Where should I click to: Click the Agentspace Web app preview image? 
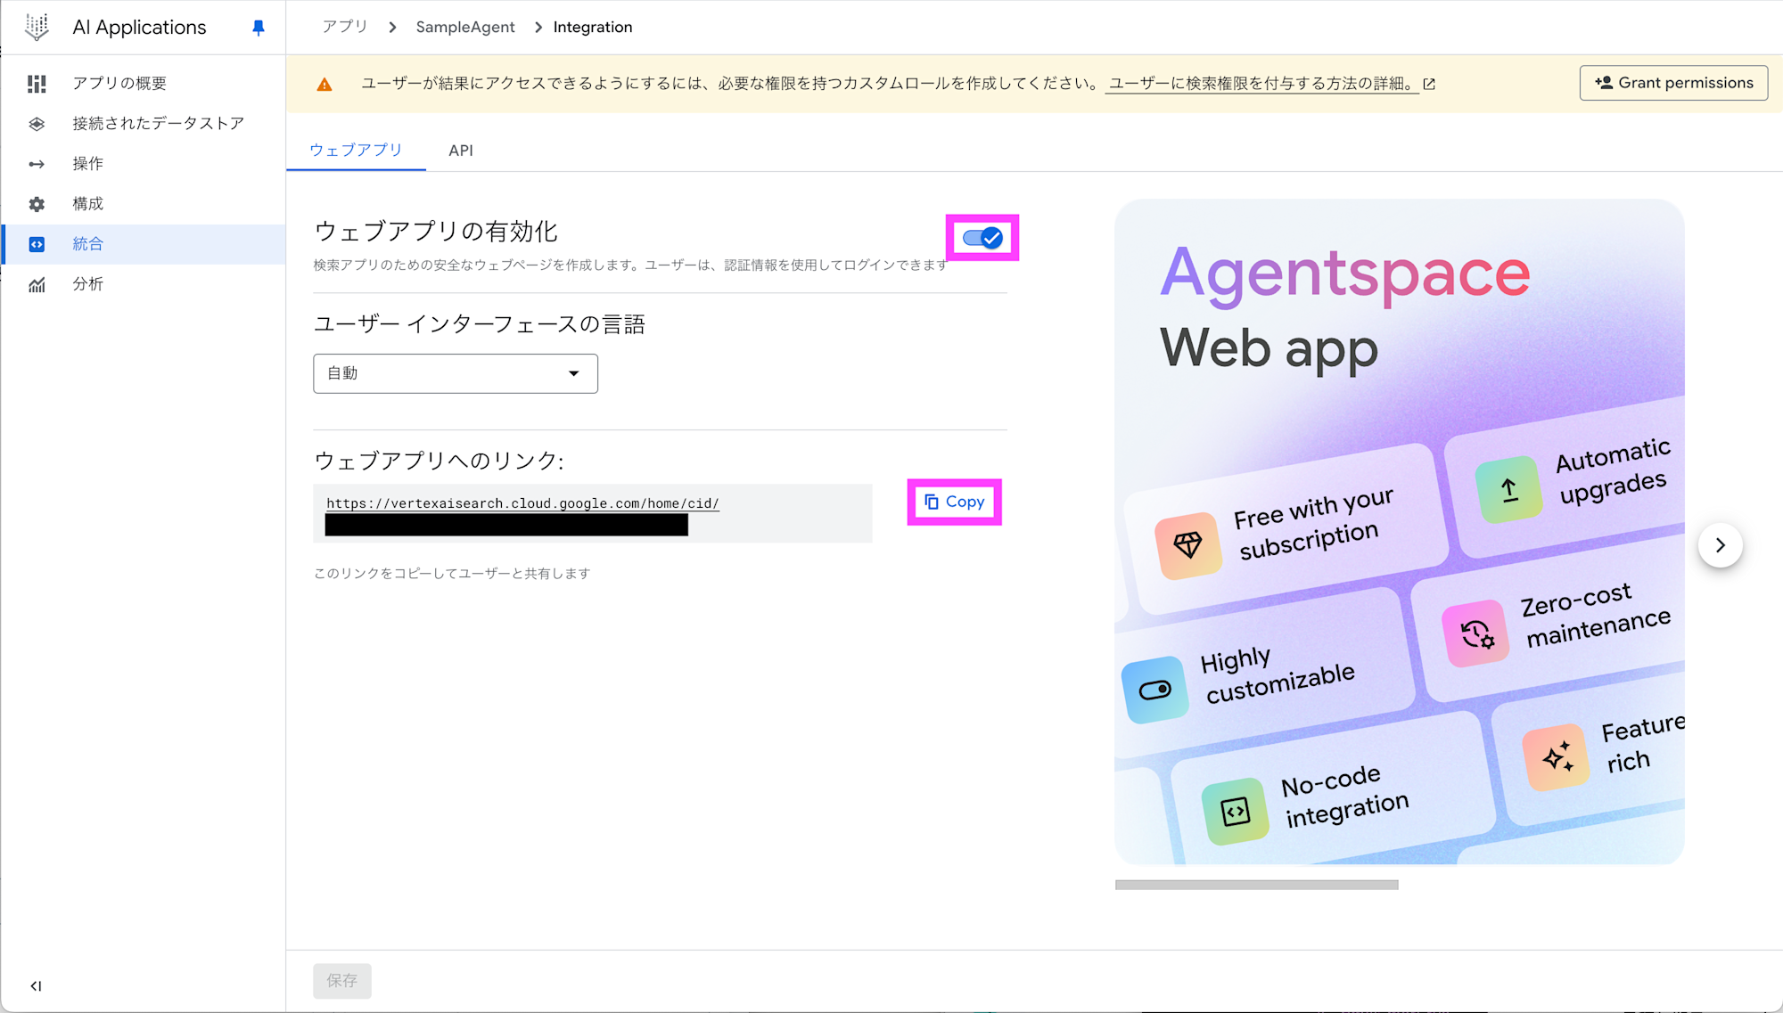[1399, 531]
